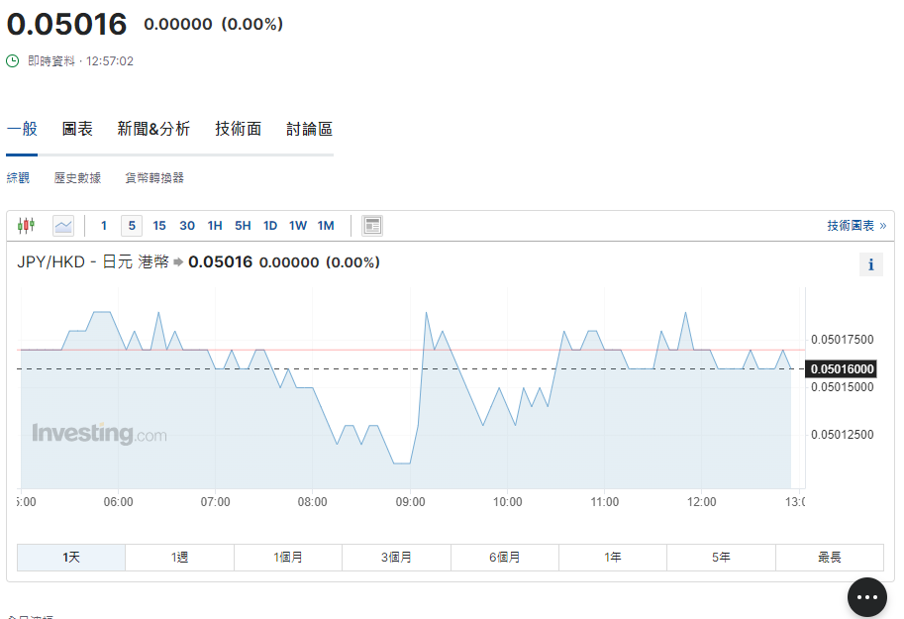Click the chart info 'i' icon
The height and width of the screenshot is (619, 904).
click(870, 264)
